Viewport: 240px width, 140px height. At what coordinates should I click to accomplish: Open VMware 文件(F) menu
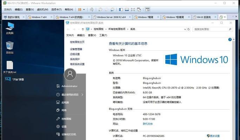click(8, 9)
